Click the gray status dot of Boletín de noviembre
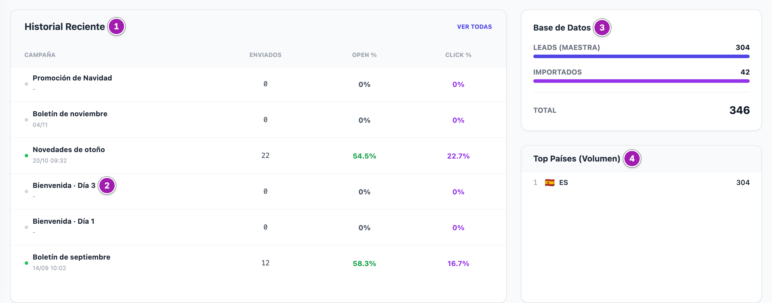Image resolution: width=772 pixels, height=303 pixels. [26, 120]
